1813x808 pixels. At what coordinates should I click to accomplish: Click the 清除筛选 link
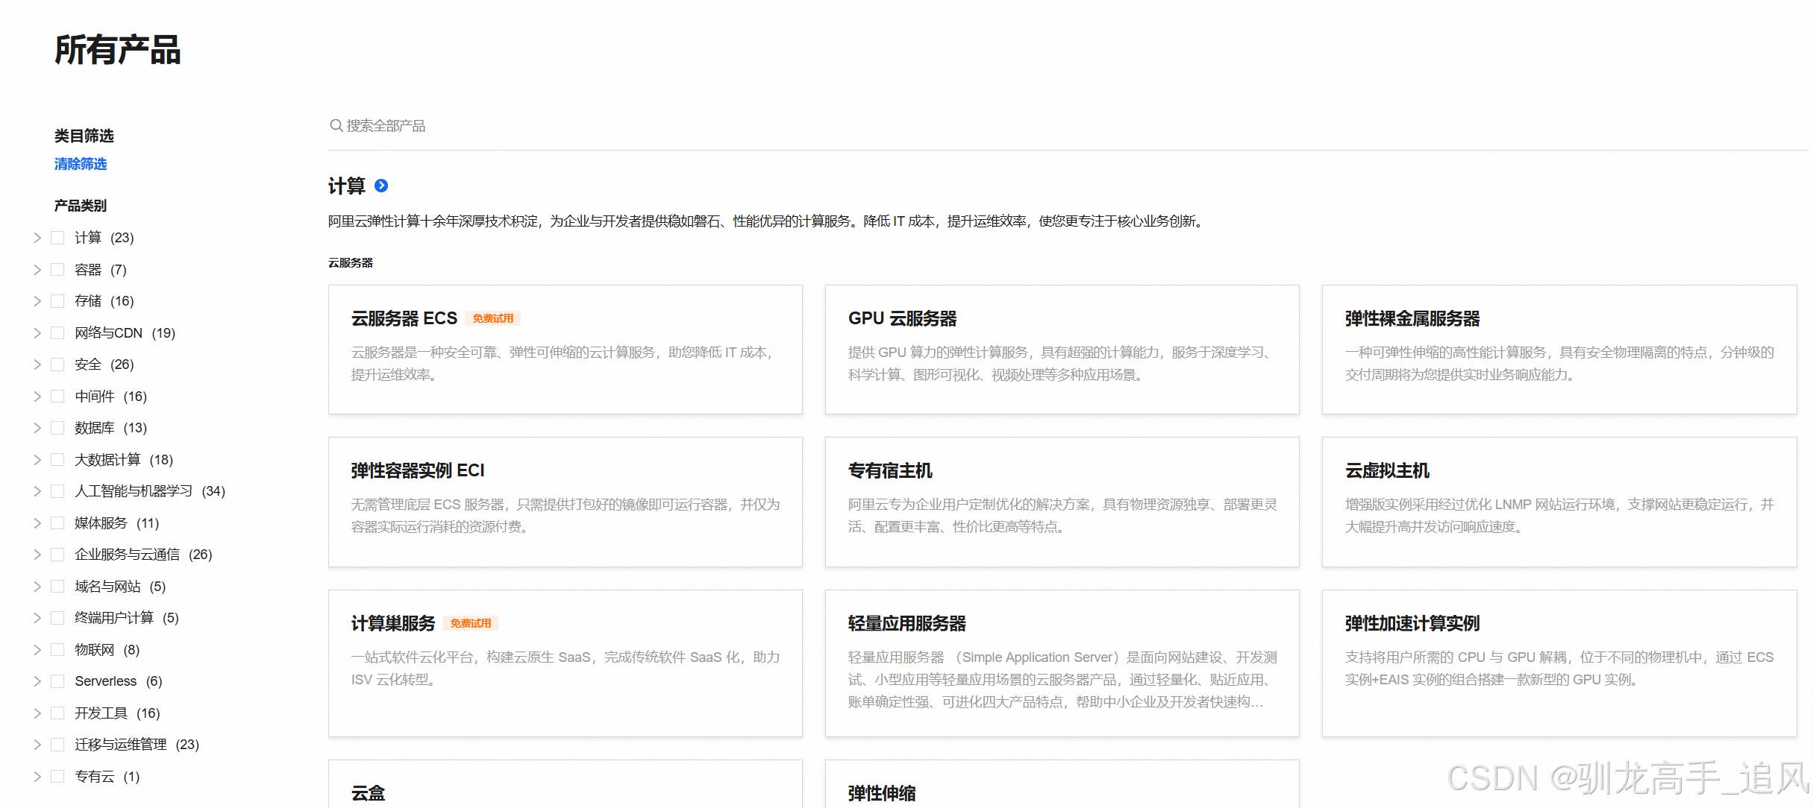pos(81,164)
